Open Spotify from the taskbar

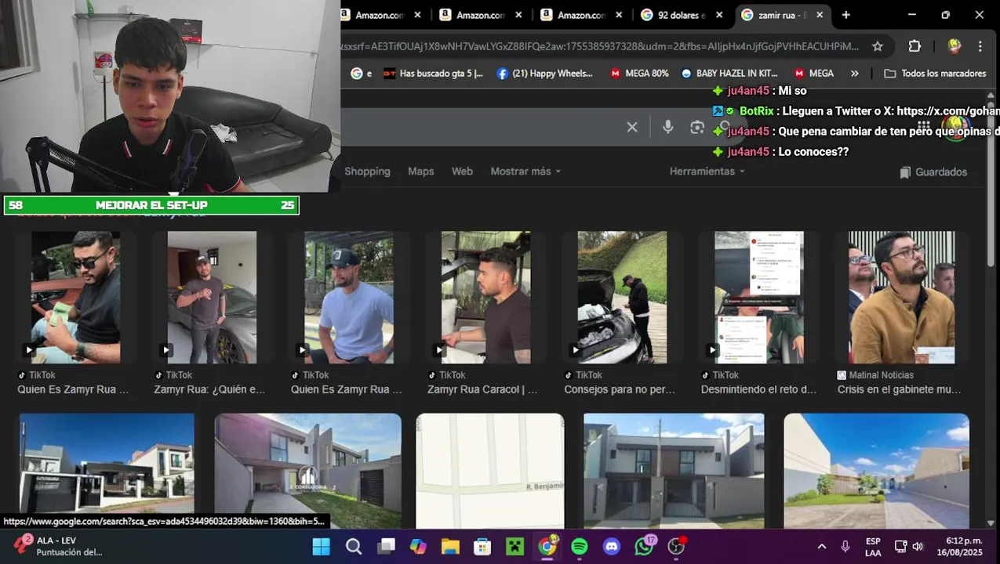click(x=580, y=546)
